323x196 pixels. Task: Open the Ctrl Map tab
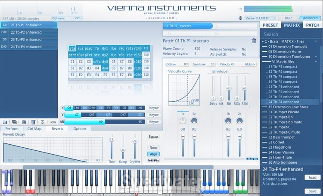34,129
